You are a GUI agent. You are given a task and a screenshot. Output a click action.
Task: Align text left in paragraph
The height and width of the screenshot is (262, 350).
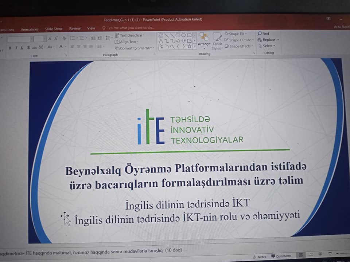[x=72, y=47]
